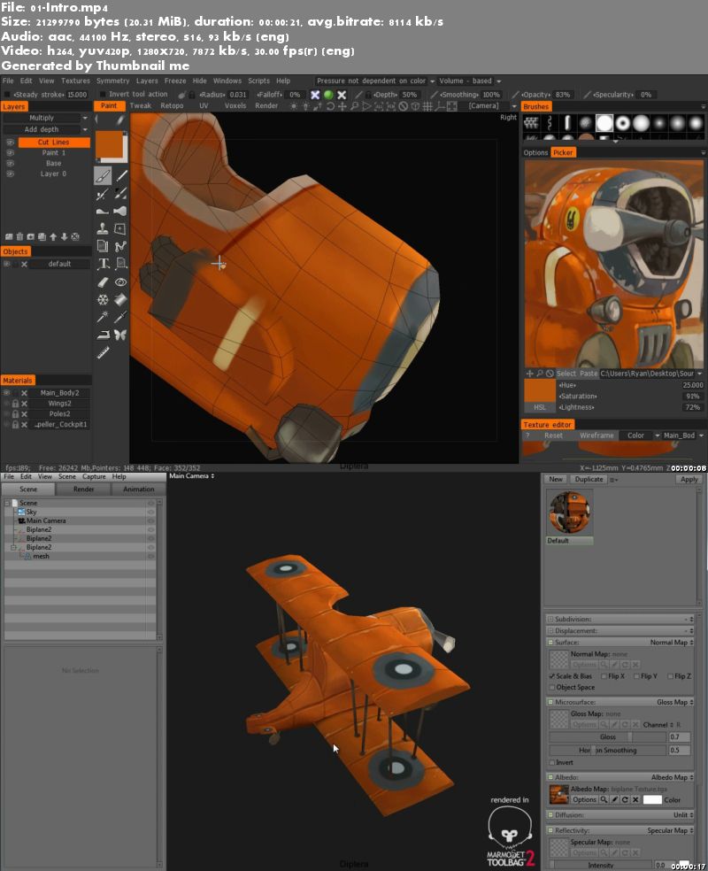708x871 pixels.
Task: Select the Measure ruler tool
Action: click(x=103, y=352)
